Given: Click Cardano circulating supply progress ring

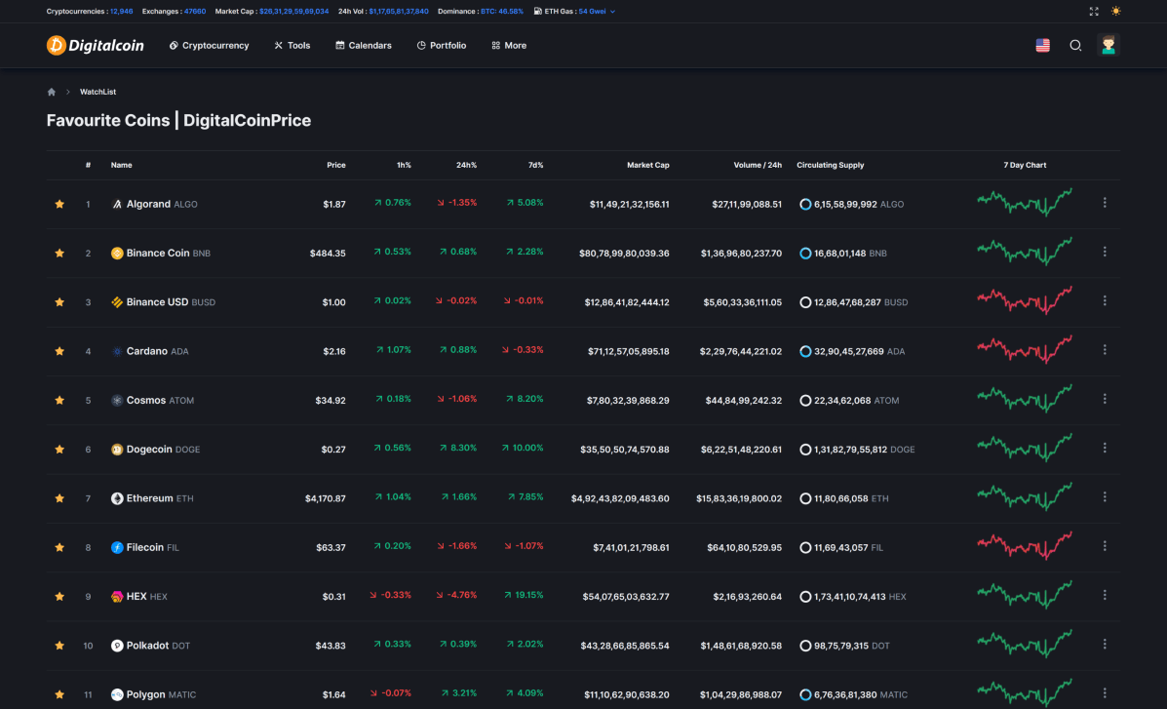Looking at the screenshot, I should point(805,351).
